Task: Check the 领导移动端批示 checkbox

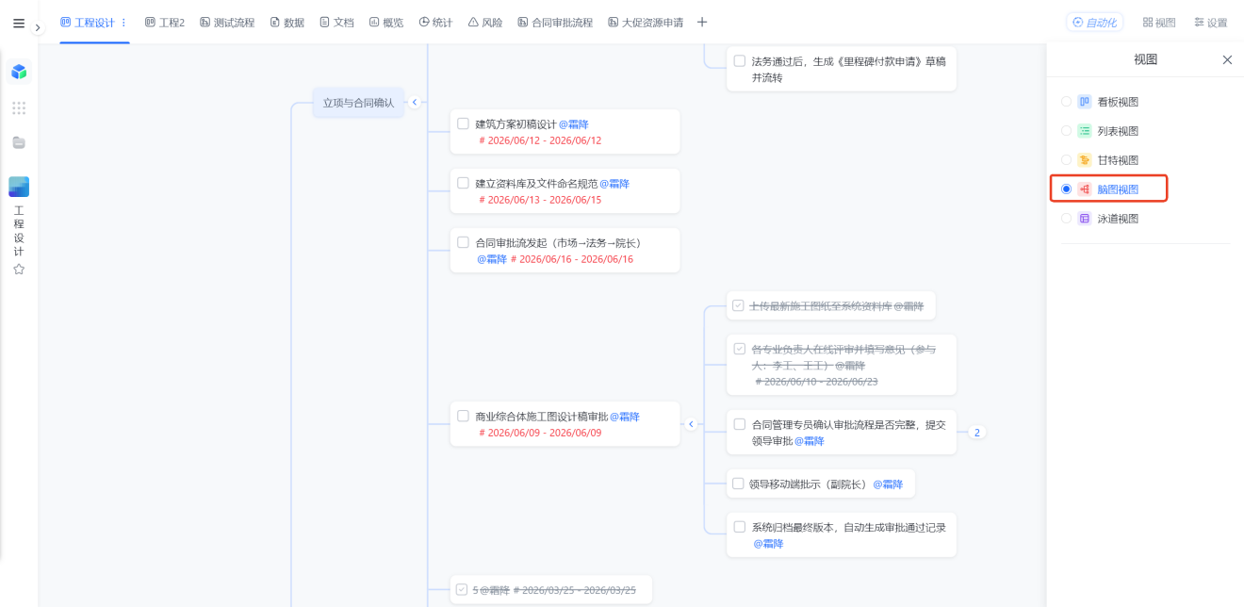Action: pos(739,484)
